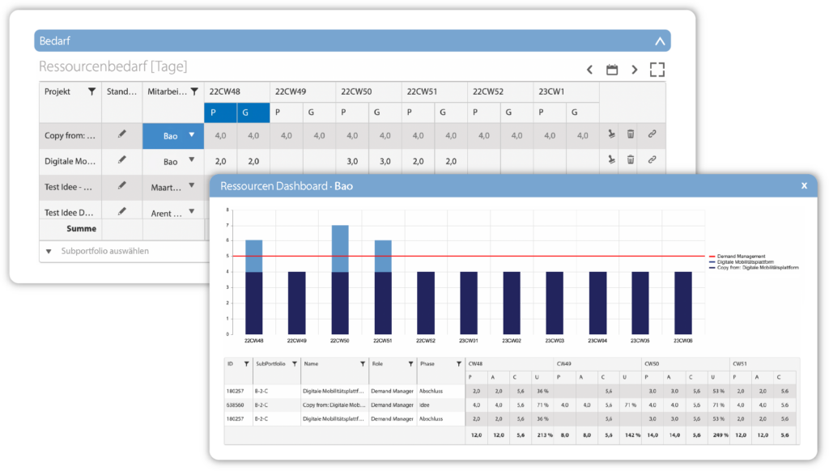Image resolution: width=829 pixels, height=471 pixels.
Task: Edit status of Digitale Mo… row
Action: tap(122, 161)
